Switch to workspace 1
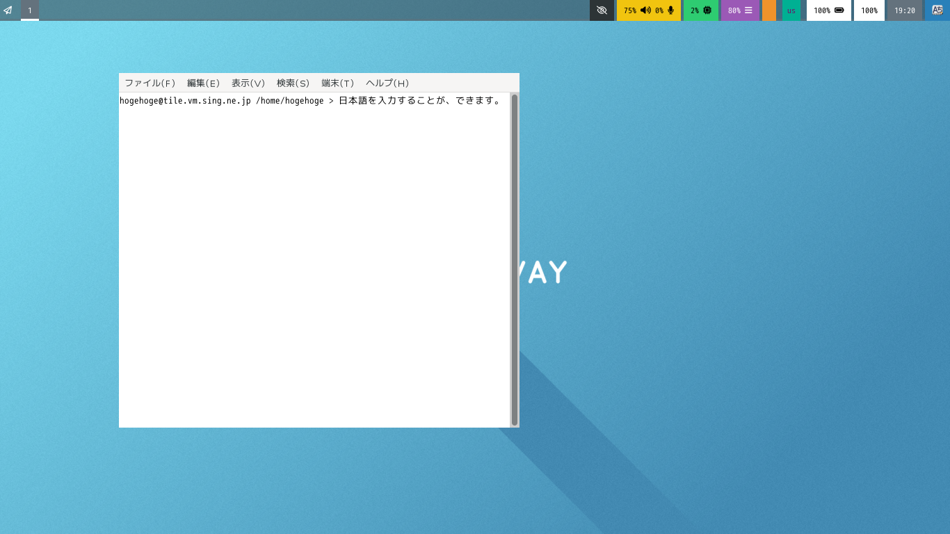This screenshot has height=534, width=950. coord(30,10)
